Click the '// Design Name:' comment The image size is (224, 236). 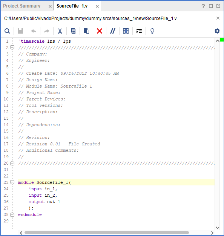point(38,80)
